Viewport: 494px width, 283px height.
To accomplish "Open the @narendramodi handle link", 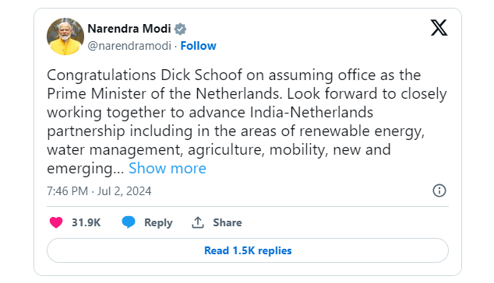I will pyautogui.click(x=129, y=46).
